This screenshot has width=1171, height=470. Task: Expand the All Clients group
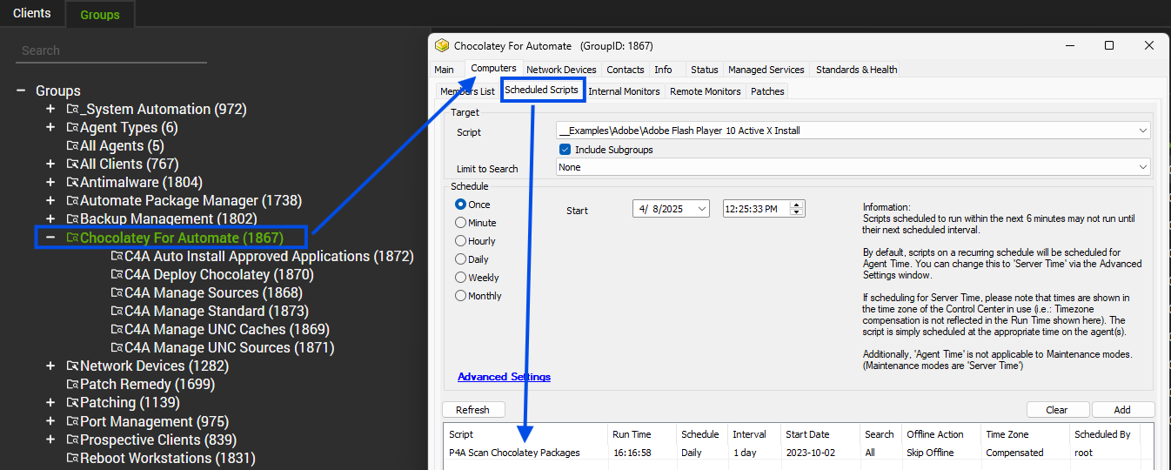[x=50, y=164]
